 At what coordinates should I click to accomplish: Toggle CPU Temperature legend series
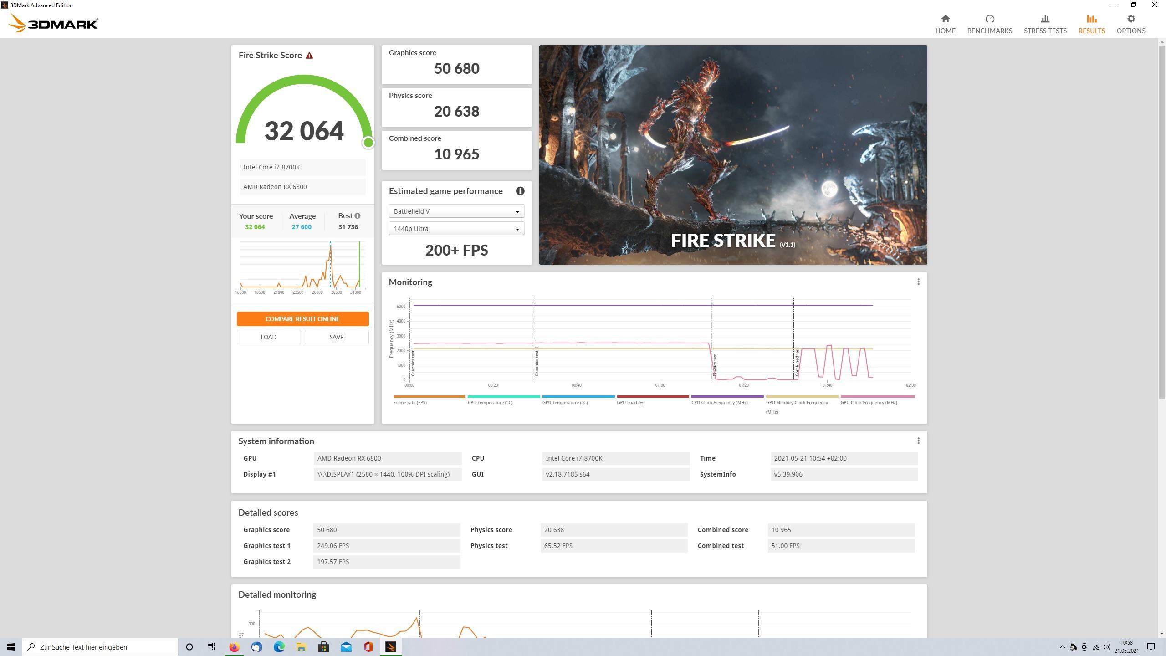[x=504, y=400]
